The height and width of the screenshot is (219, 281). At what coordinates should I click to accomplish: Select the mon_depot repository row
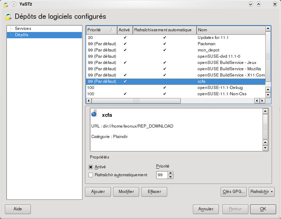tap(176, 50)
